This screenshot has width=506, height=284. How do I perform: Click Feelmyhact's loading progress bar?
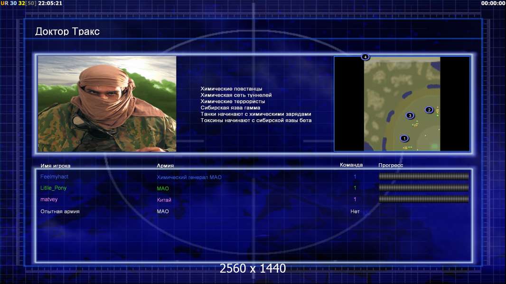point(423,176)
